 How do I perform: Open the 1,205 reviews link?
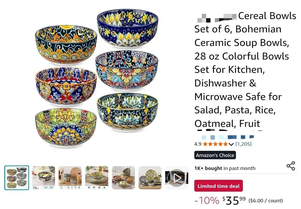[x=243, y=144]
